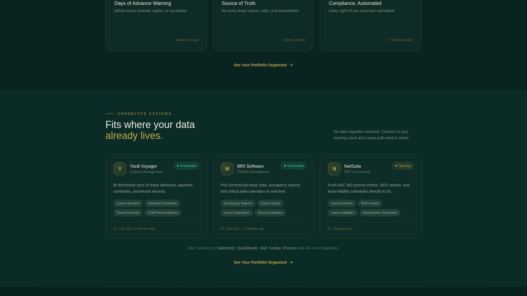Click the Yardi Voyager title text
Screen dimensions: 527x296
tap(143, 166)
